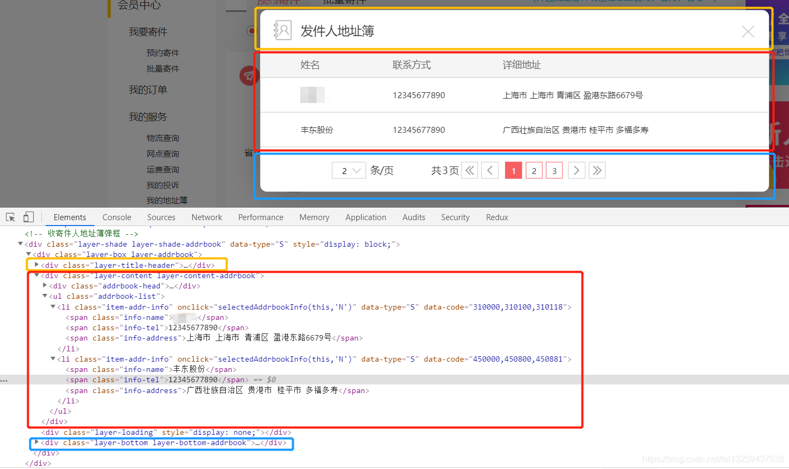Open 我的地址簿 in the sidebar
Image resolution: width=789 pixels, height=469 pixels.
pos(167,201)
